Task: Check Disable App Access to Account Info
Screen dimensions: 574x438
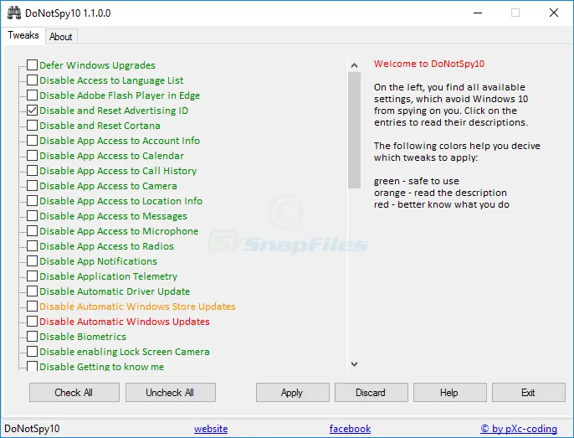Action: click(32, 140)
